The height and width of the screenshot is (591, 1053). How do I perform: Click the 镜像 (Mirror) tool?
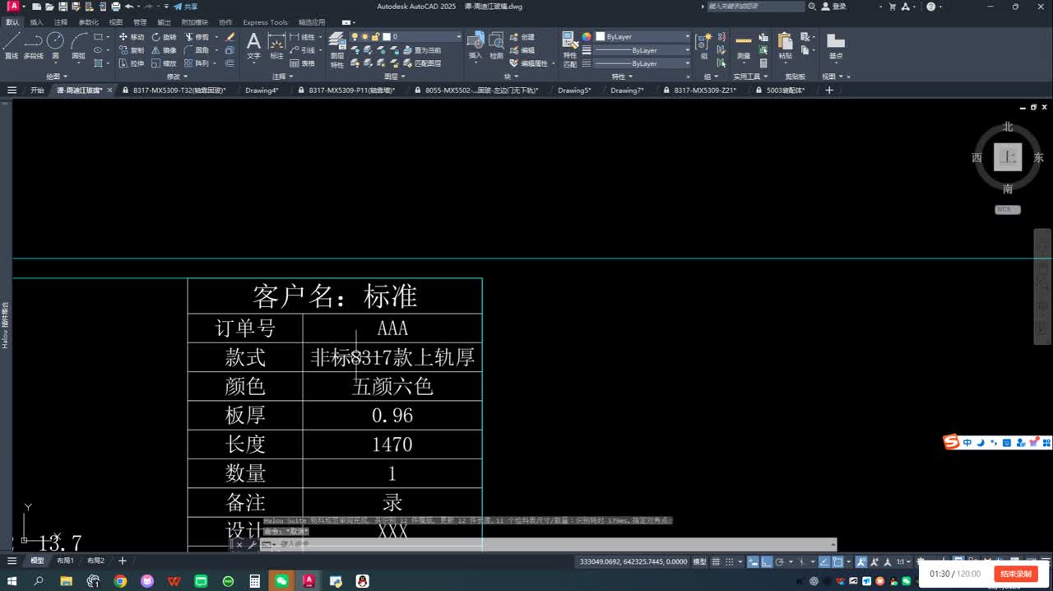pyautogui.click(x=164, y=50)
